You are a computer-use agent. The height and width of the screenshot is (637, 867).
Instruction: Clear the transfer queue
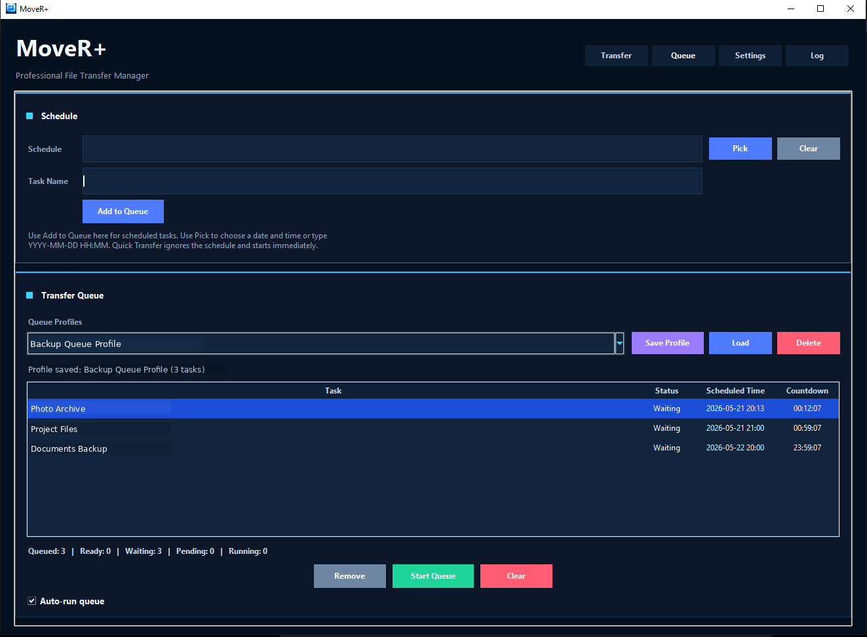[x=516, y=576]
